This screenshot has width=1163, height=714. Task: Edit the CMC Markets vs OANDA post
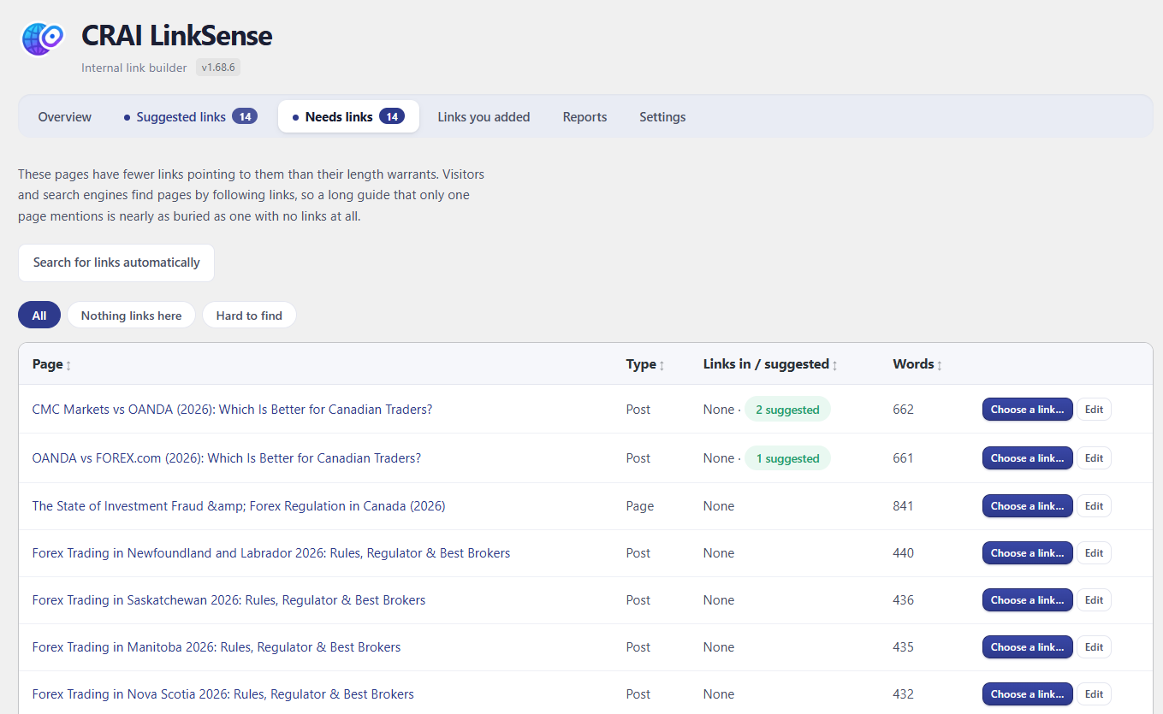click(x=1094, y=410)
